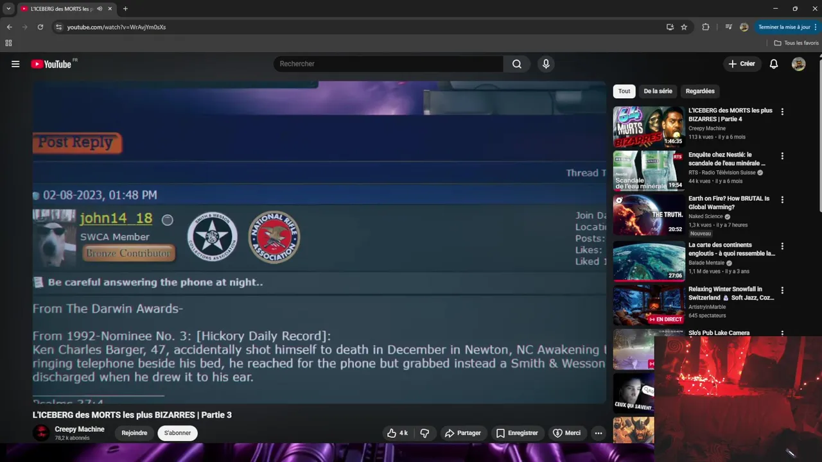Open the YouTube guide hamburger menu
The height and width of the screenshot is (462, 822).
pos(15,64)
